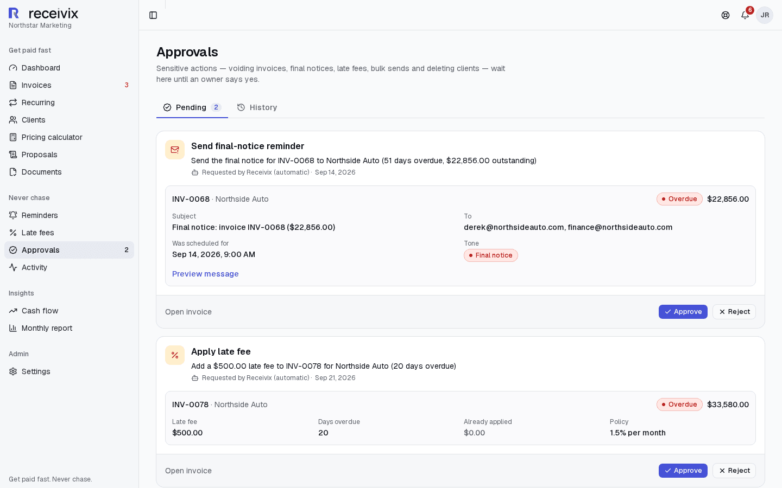Click Overdue badge on INV-0068
Image resolution: width=782 pixels, height=488 pixels.
[x=679, y=199]
